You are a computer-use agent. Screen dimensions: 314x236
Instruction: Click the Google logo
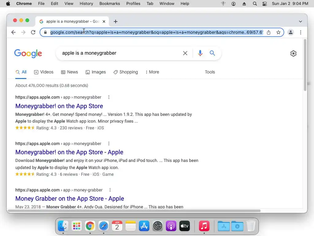[28, 53]
